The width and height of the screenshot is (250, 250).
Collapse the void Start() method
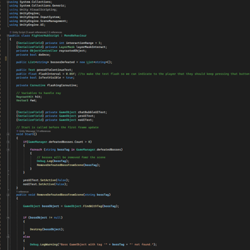tap(8, 134)
